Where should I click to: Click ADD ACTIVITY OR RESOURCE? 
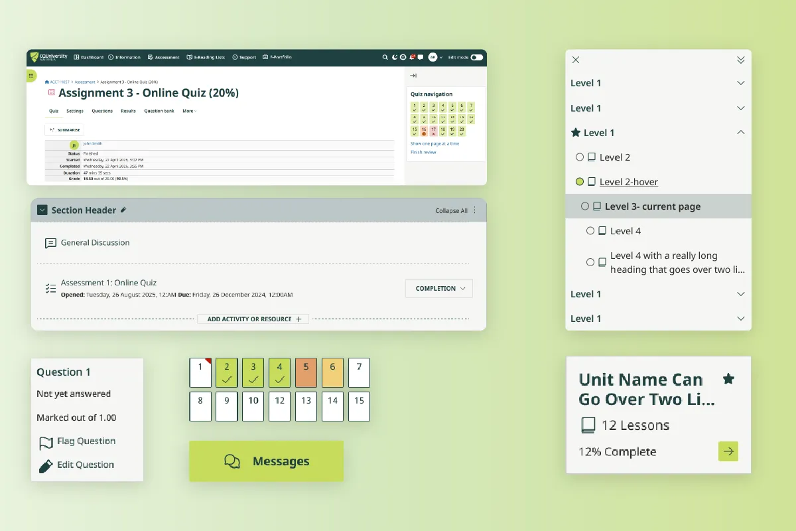point(253,319)
